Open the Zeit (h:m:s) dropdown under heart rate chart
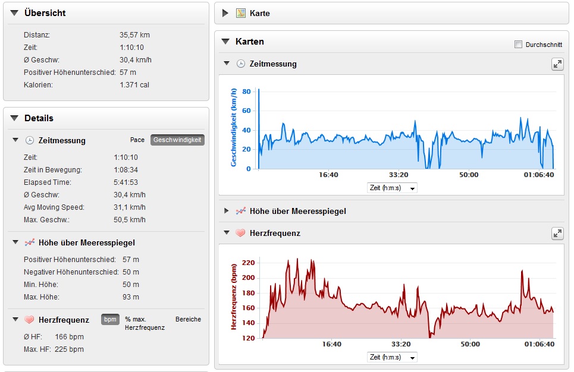The height and width of the screenshot is (372, 574). 393,357
